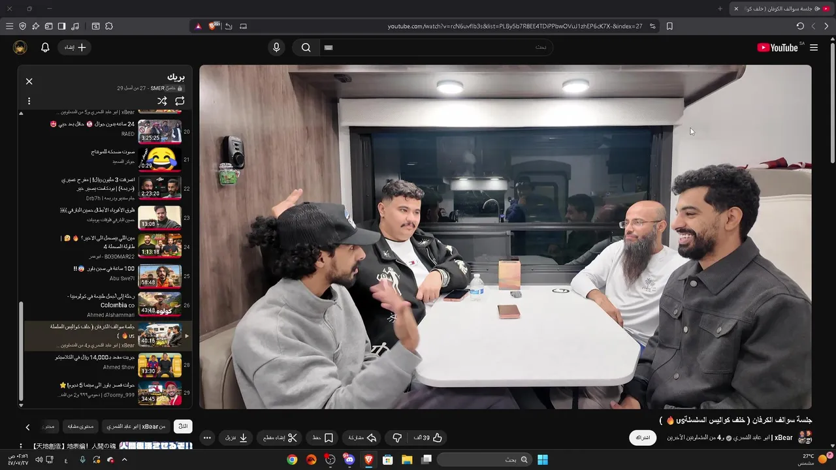Open the account avatar menu

[20, 48]
